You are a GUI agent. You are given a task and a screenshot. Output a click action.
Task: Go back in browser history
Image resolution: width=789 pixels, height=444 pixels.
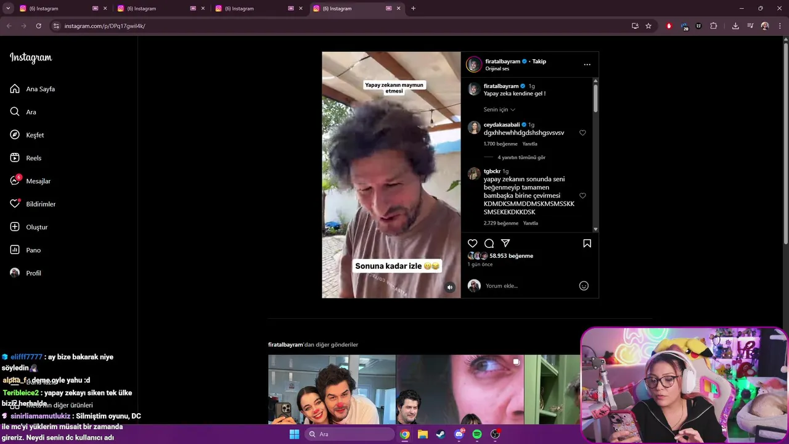9,26
